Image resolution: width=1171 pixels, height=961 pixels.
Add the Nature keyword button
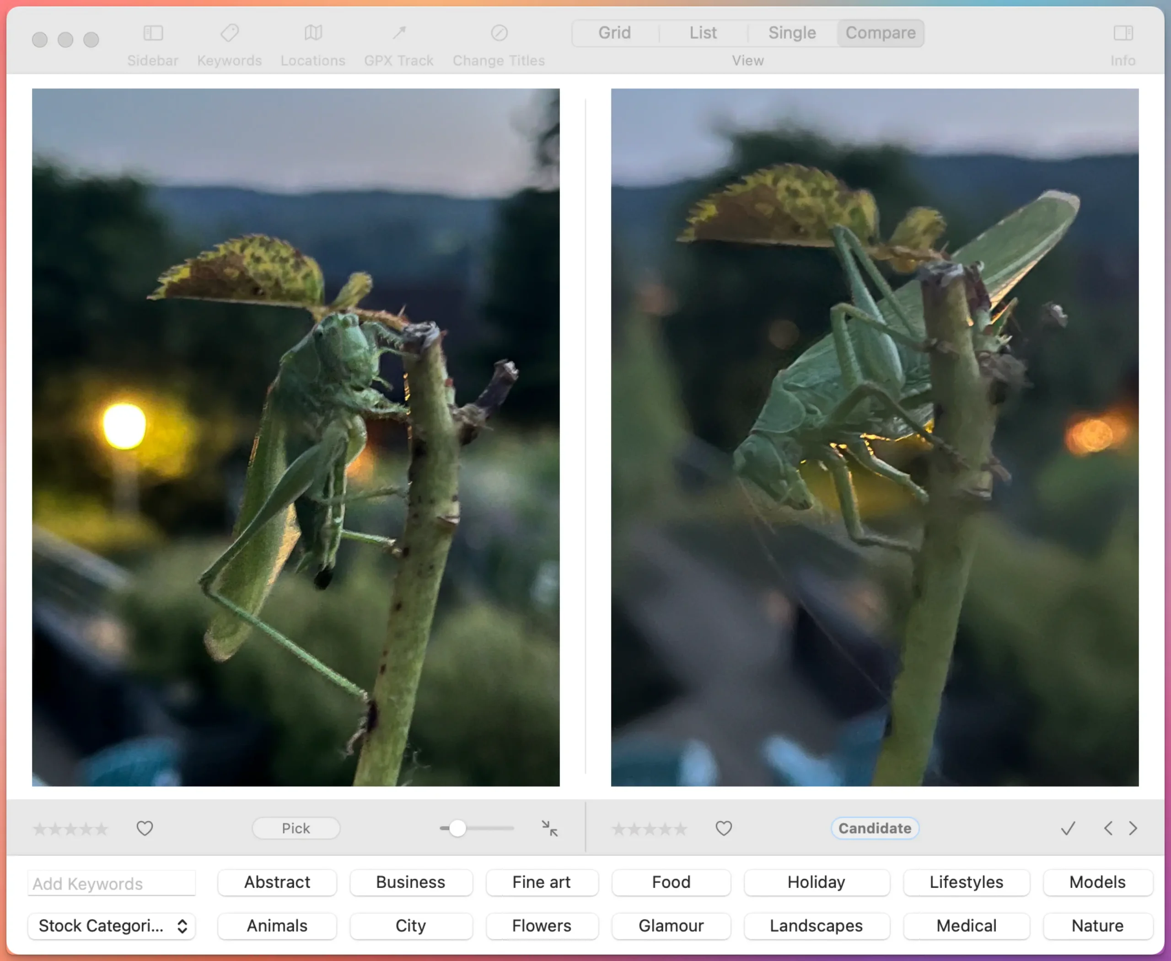coord(1097,926)
